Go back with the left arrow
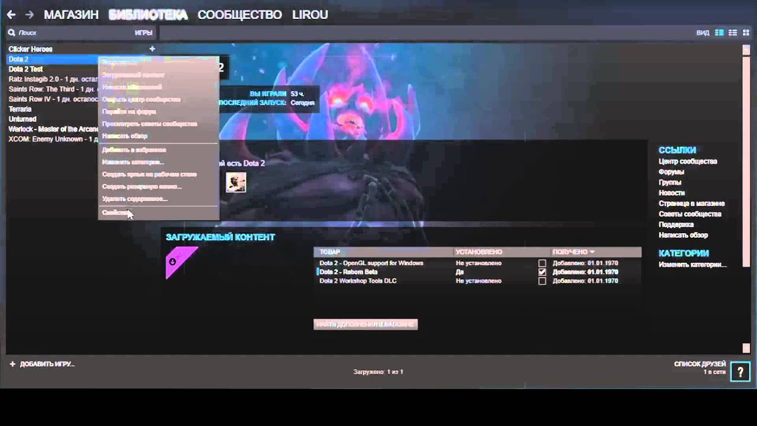The height and width of the screenshot is (426, 757). 11,15
